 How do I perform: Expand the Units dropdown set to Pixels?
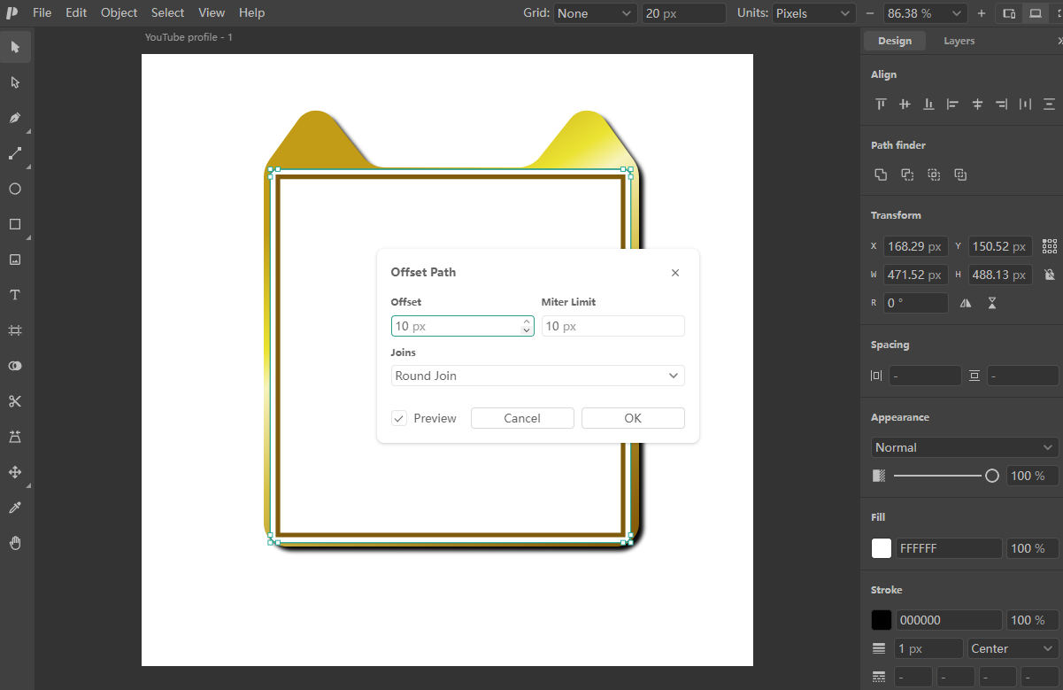[813, 13]
